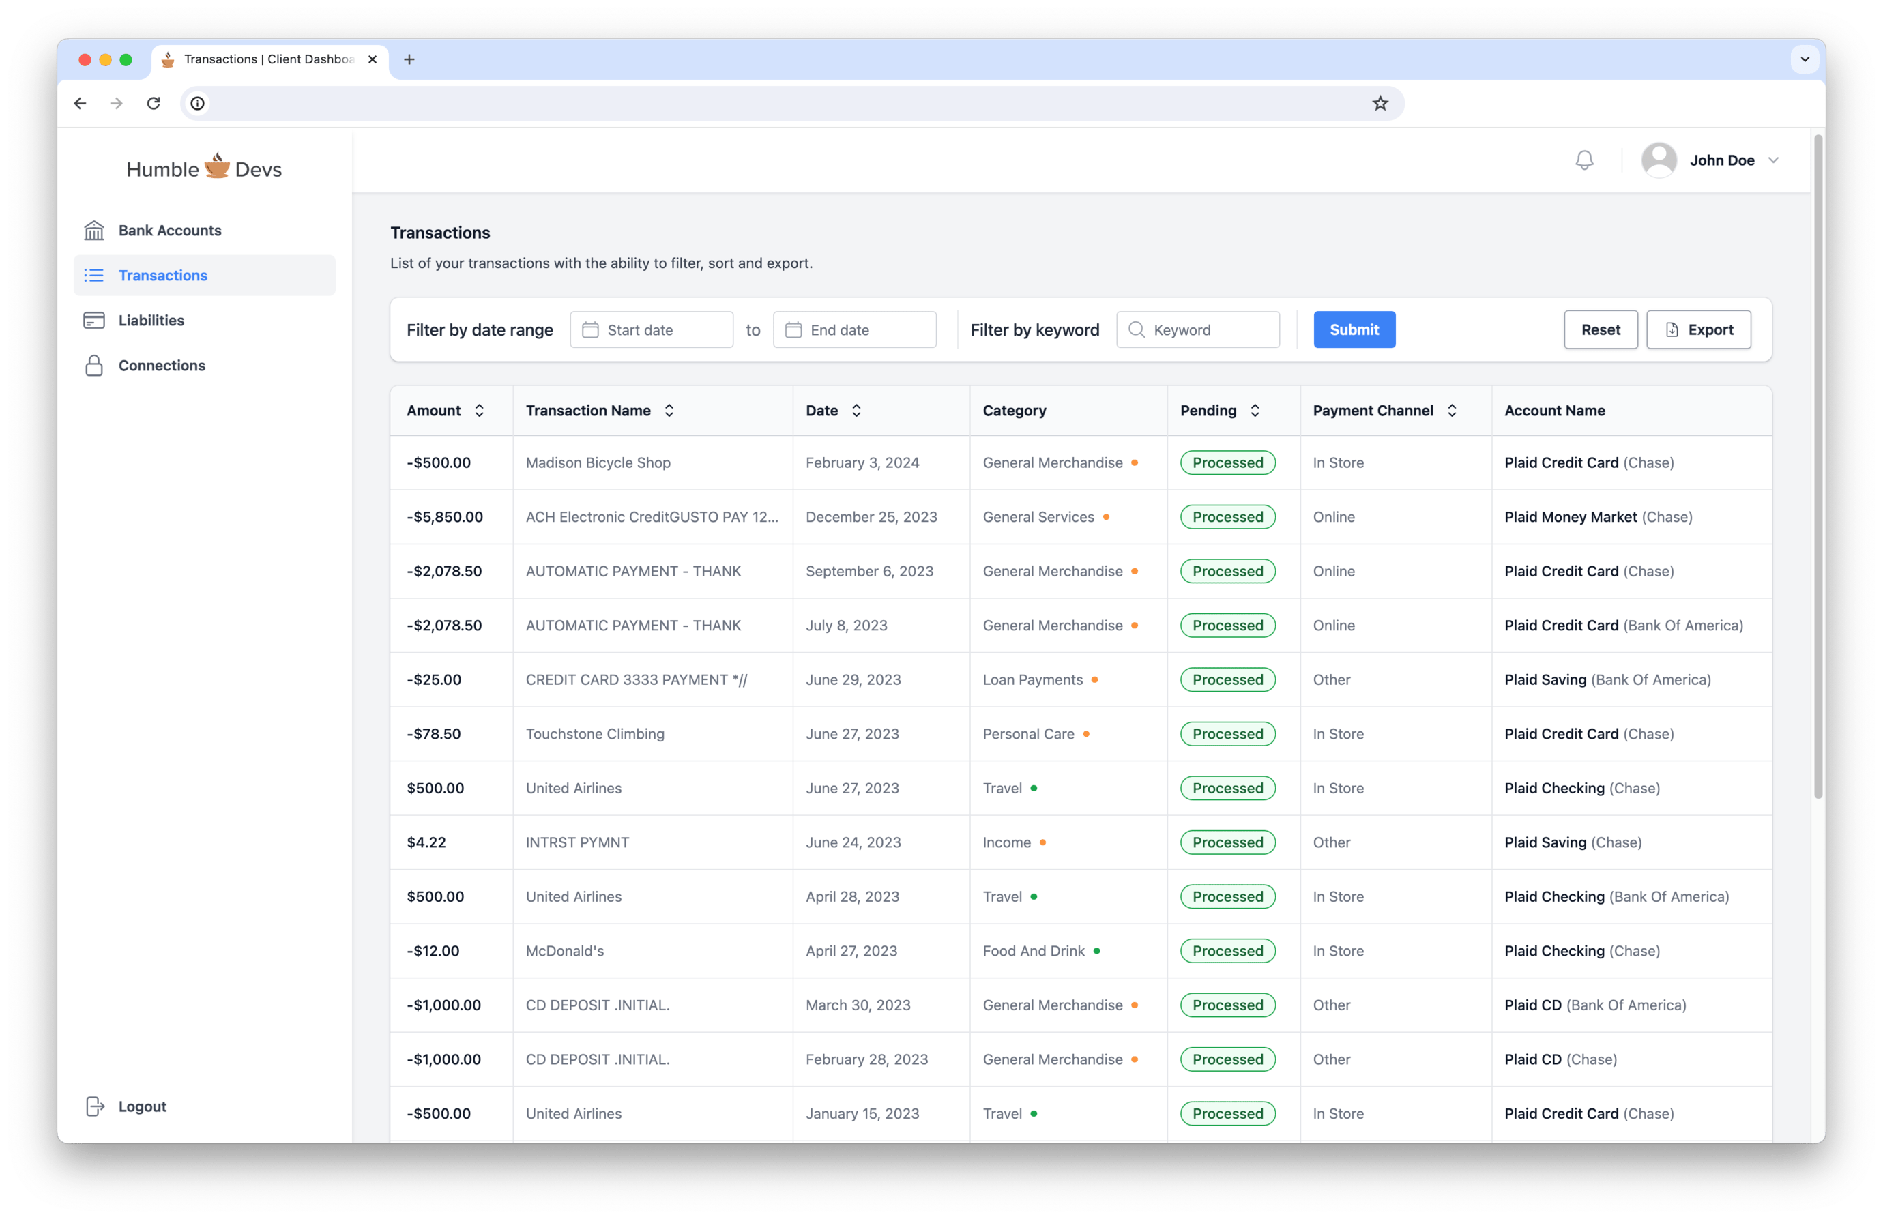This screenshot has width=1883, height=1219.
Task: Go to Liabilities page
Action: pos(204,321)
